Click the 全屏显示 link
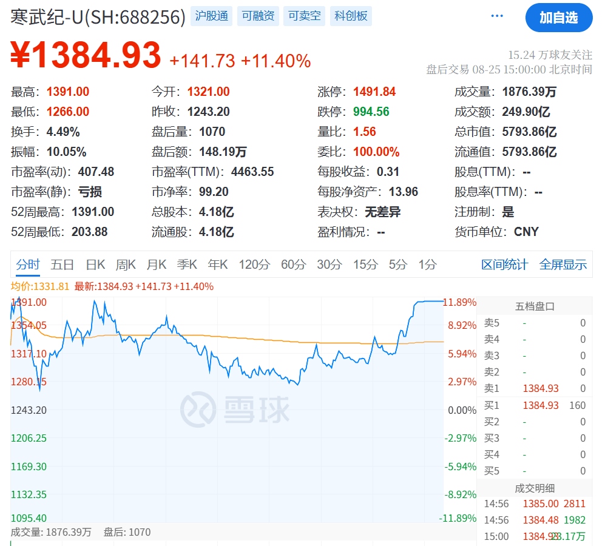 coord(563,265)
